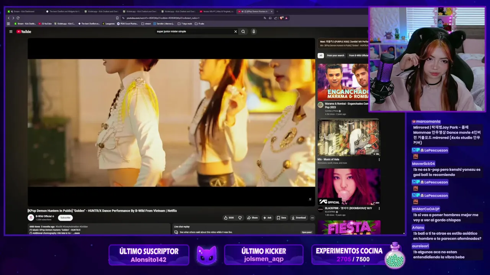Go forward with browser forward arrow
Viewport: 490px width, 275px height.
tap(13, 18)
